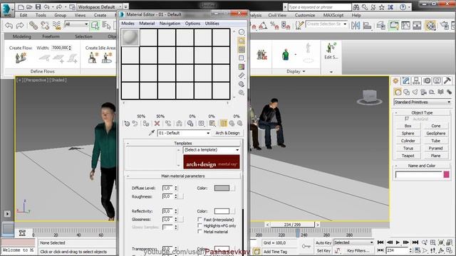Click Select and Link chain icon
The height and width of the screenshot is (256, 456).
[x=33, y=26]
